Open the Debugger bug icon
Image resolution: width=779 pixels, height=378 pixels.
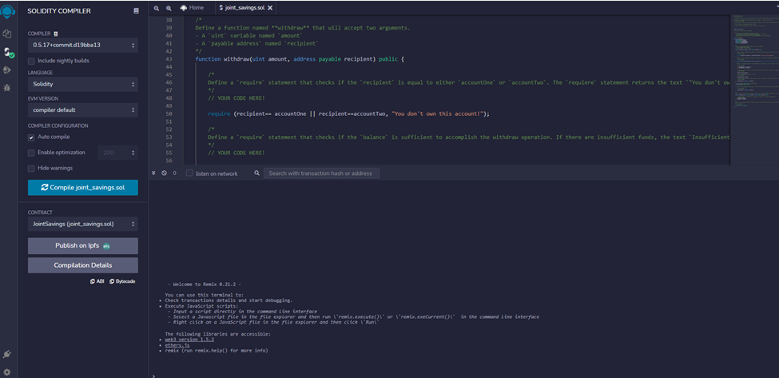[x=7, y=87]
